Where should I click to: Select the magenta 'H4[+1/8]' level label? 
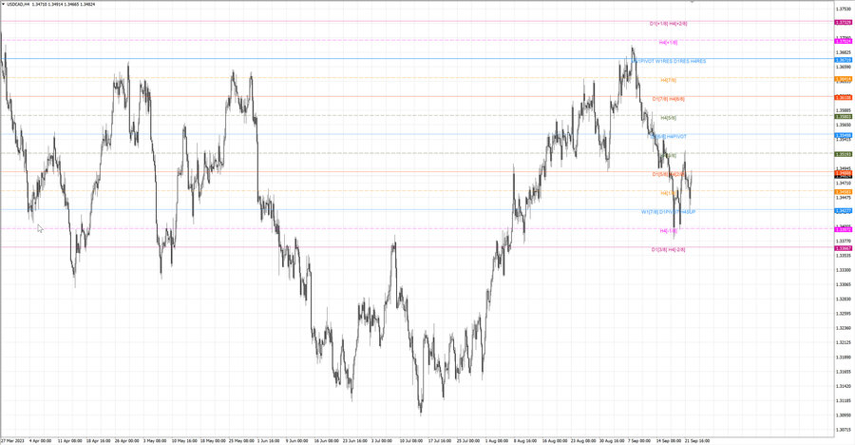tap(668, 42)
